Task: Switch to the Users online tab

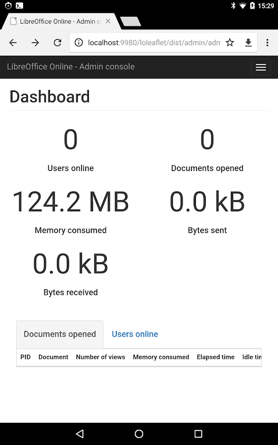Action: 135,334
